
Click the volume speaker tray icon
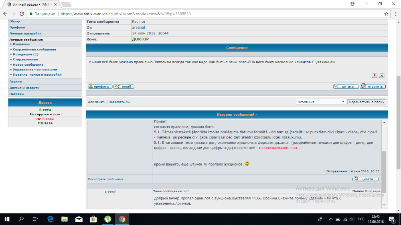[x=352, y=219]
